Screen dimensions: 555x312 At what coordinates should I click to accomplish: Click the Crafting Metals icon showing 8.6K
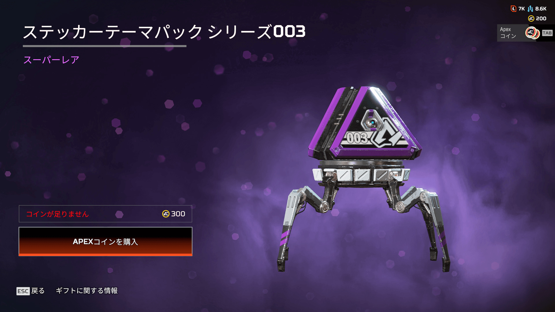(530, 9)
